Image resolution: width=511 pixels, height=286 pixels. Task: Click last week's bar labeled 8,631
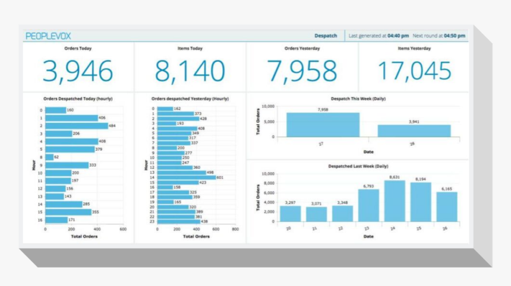(395, 201)
